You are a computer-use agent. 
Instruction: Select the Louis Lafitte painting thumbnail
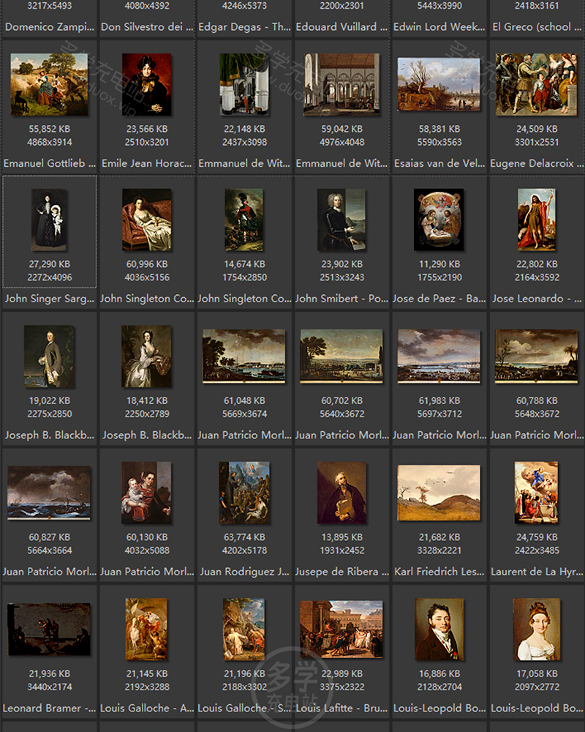pyautogui.click(x=341, y=629)
